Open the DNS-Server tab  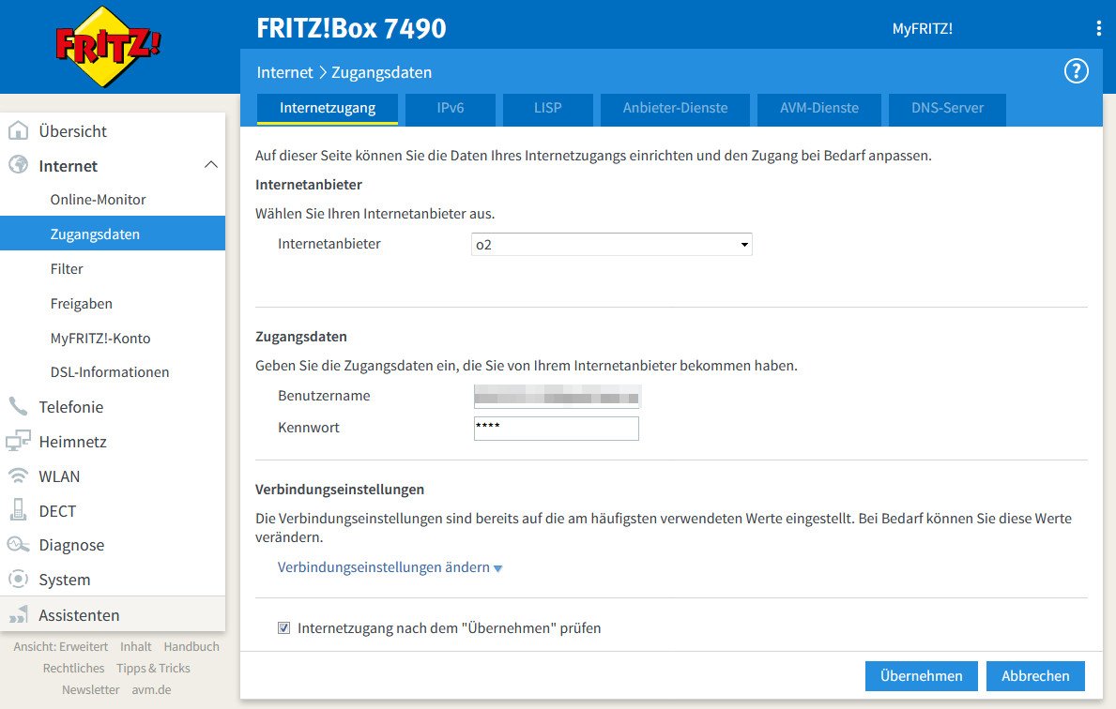[x=946, y=109]
